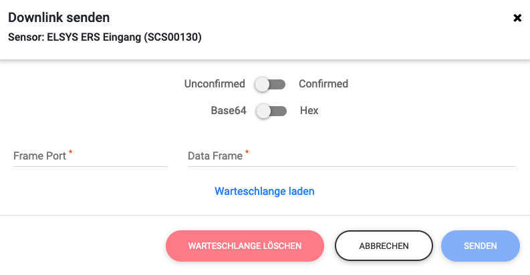Click the "Downlink senden" dialog title
Viewport: 530px width, 275px height.
coord(59,18)
